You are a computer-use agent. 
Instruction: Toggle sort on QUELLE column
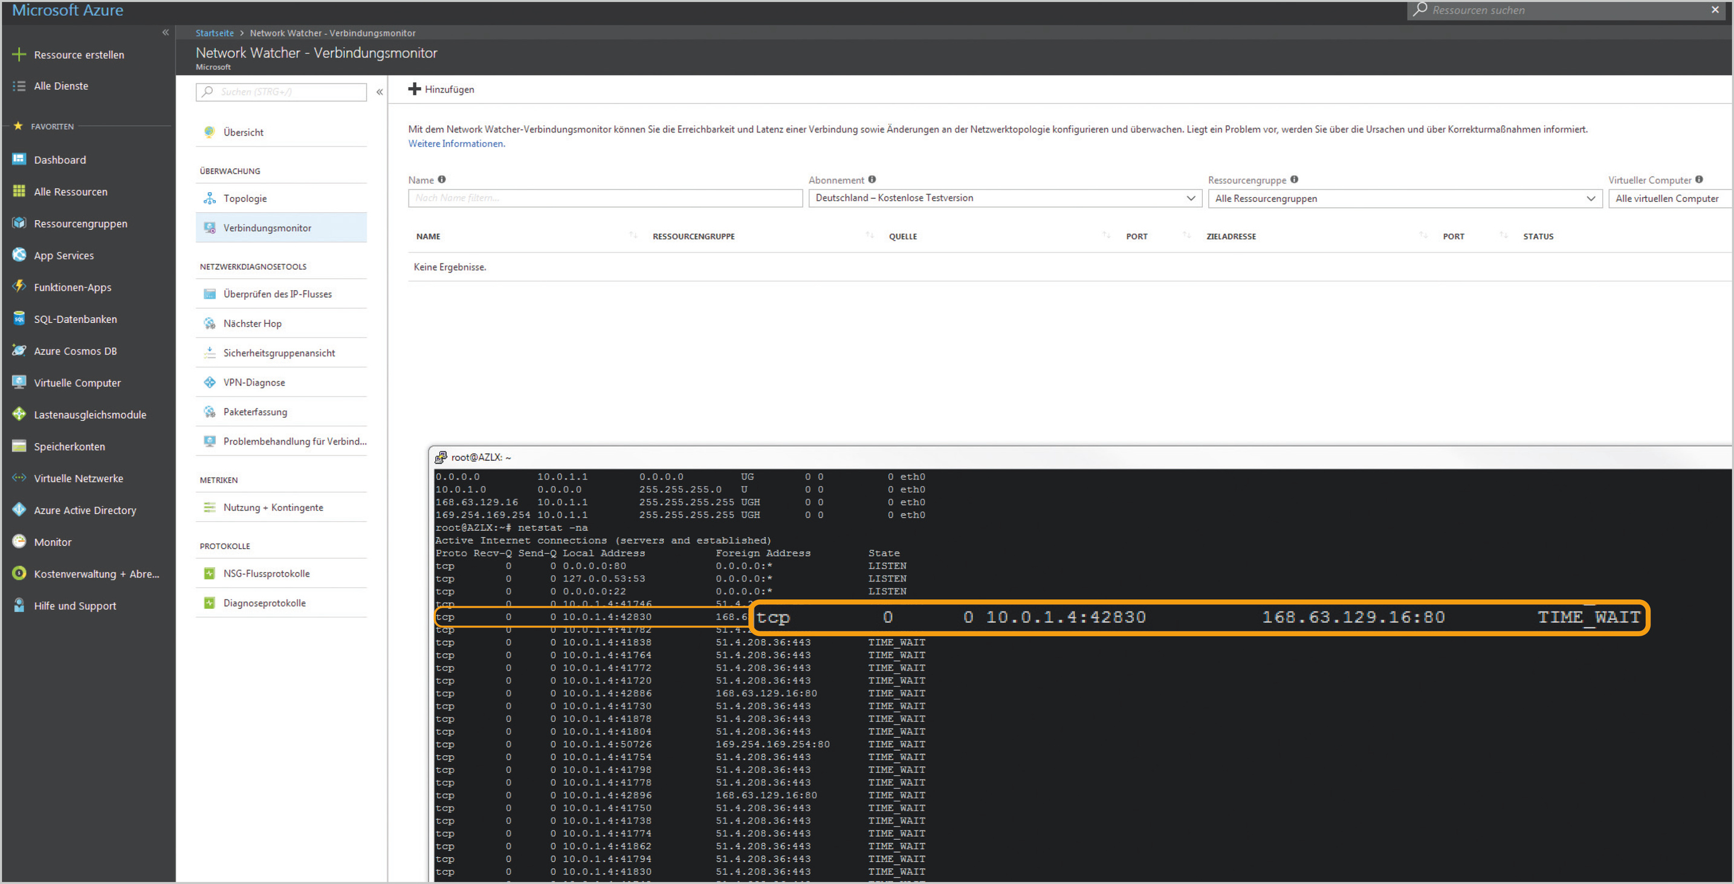click(x=1106, y=236)
